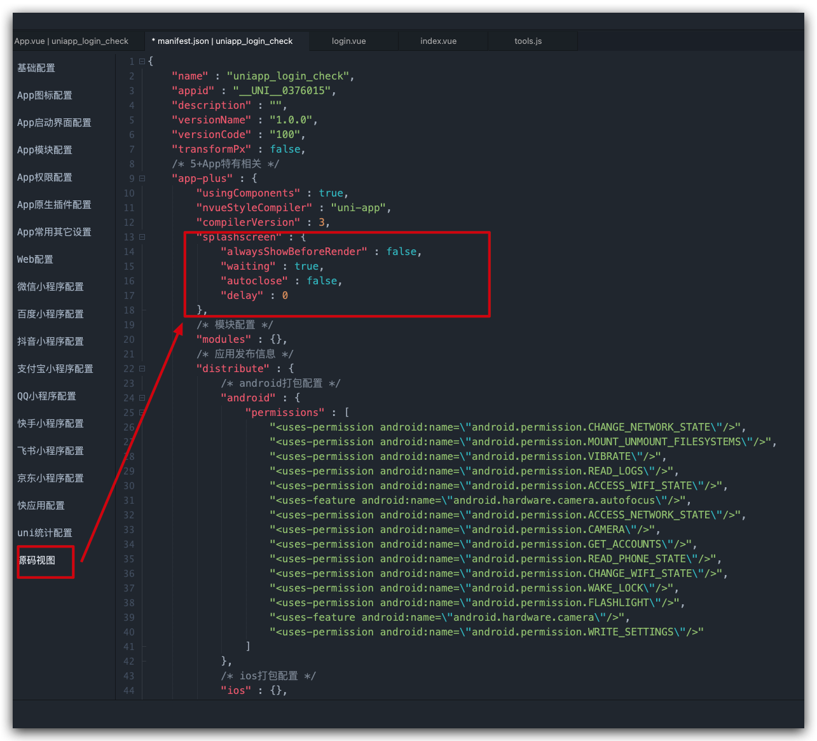The image size is (817, 741).
Task: Place cursor on the "delay" : 0 line
Action: pos(254,296)
